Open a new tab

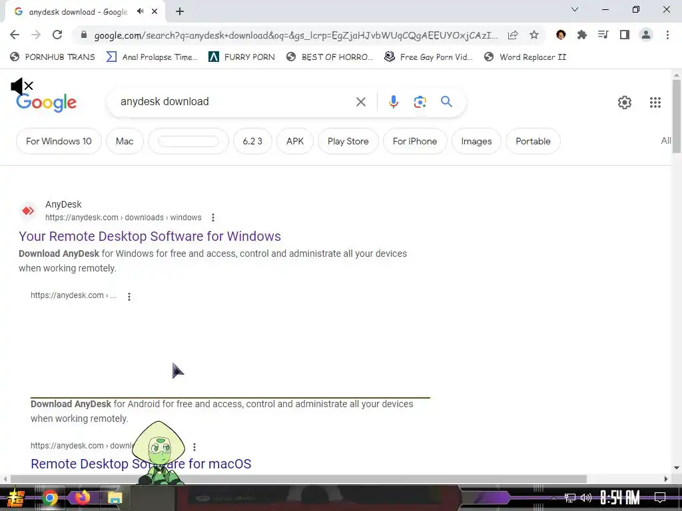click(180, 11)
